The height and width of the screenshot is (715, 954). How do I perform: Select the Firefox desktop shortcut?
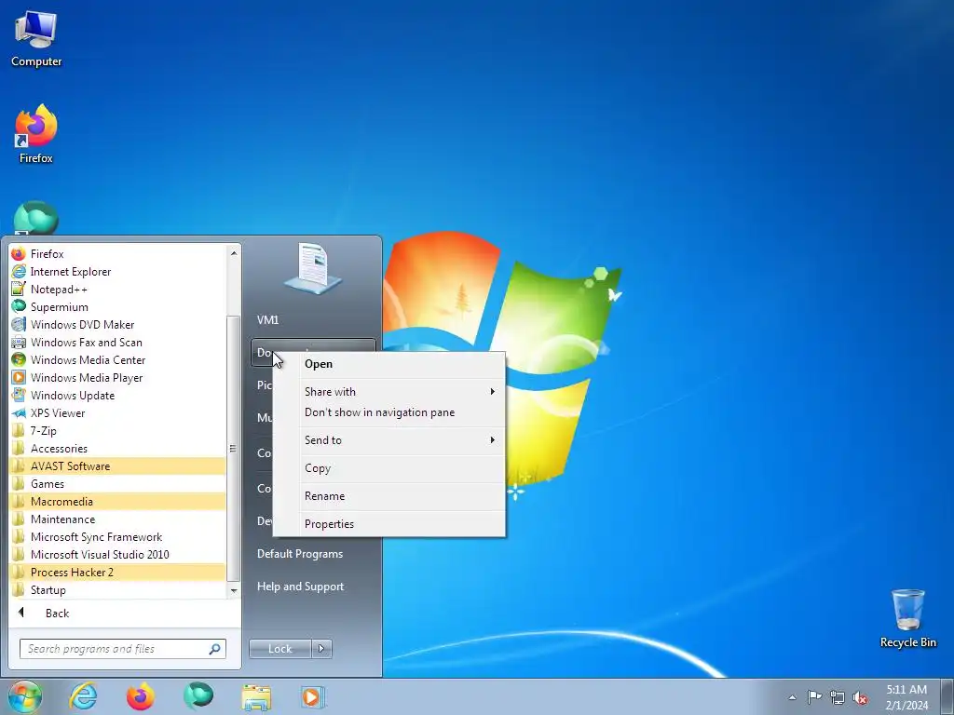point(36,134)
